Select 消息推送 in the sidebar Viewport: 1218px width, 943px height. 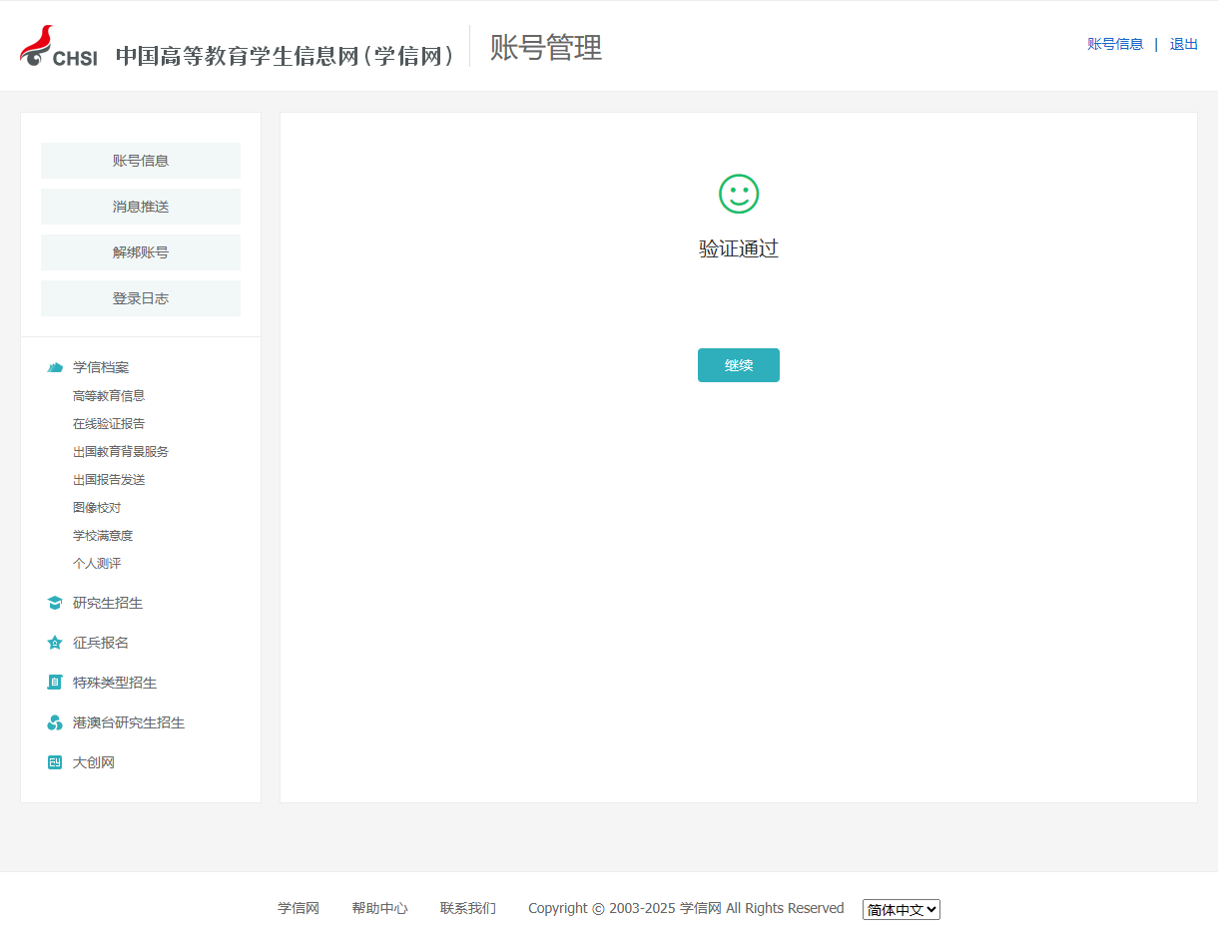[141, 207]
